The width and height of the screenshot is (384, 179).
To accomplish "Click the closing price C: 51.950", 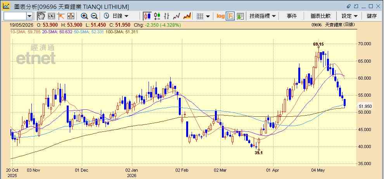I will tap(120, 25).
